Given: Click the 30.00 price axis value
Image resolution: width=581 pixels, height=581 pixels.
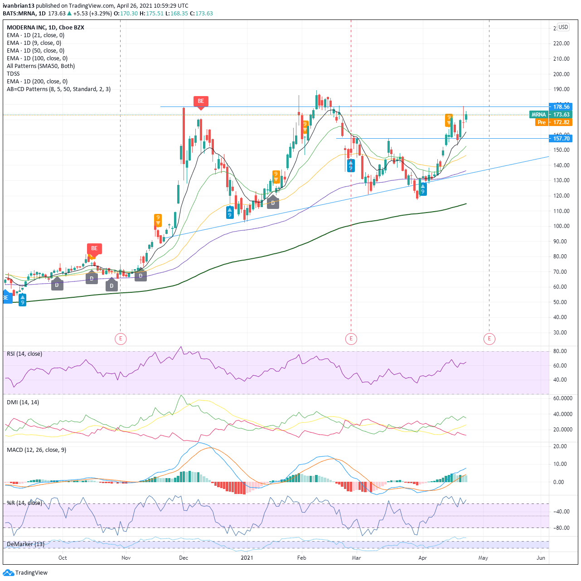Looking at the screenshot, I should (560, 333).
